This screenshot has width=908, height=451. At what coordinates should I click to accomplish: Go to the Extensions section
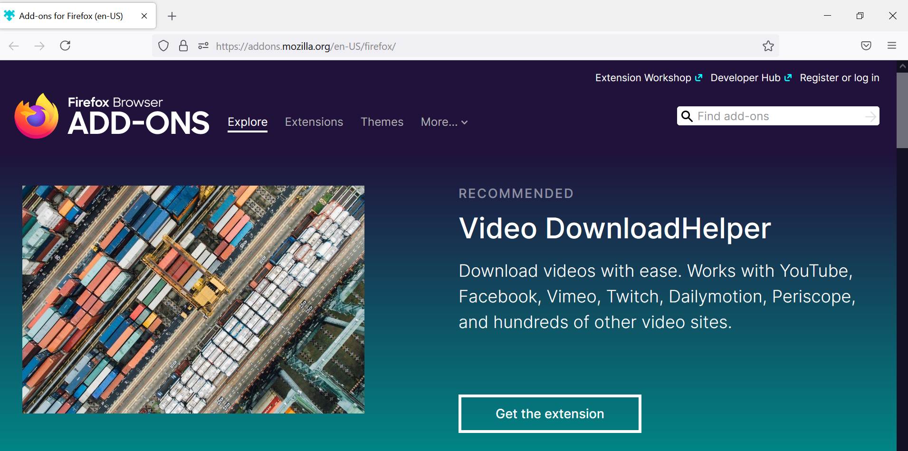coord(314,122)
